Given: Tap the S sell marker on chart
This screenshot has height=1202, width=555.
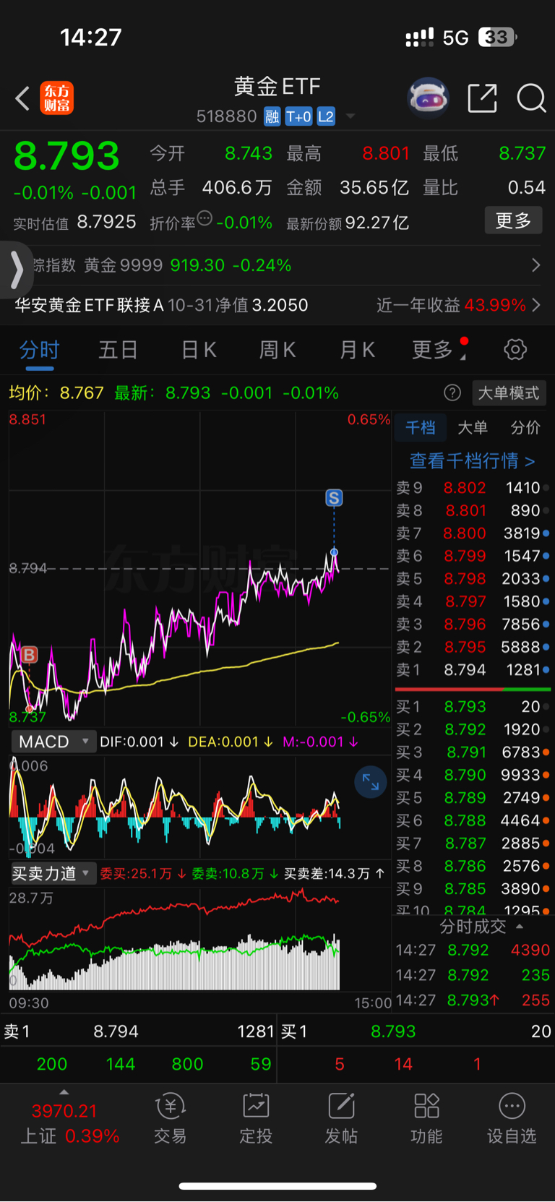Looking at the screenshot, I should pos(334,497).
